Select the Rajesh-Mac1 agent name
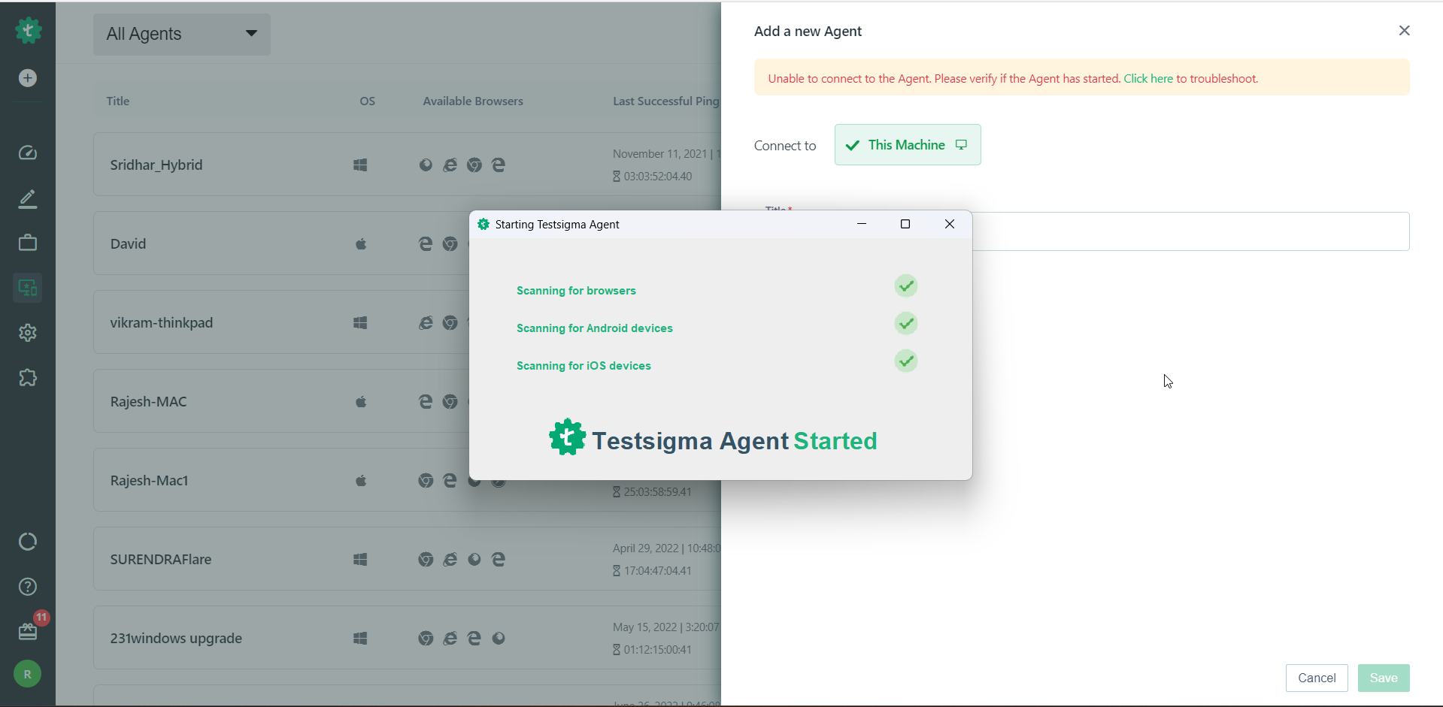 [149, 481]
